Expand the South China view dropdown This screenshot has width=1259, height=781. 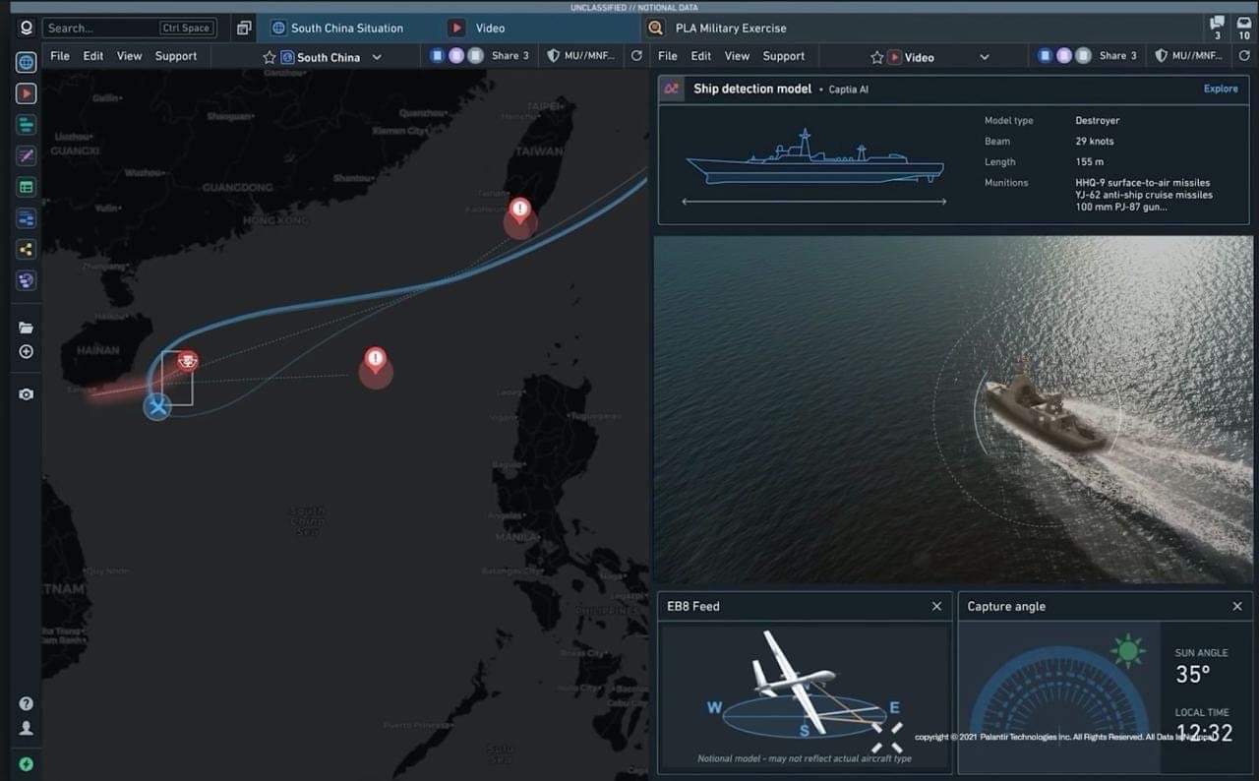377,57
